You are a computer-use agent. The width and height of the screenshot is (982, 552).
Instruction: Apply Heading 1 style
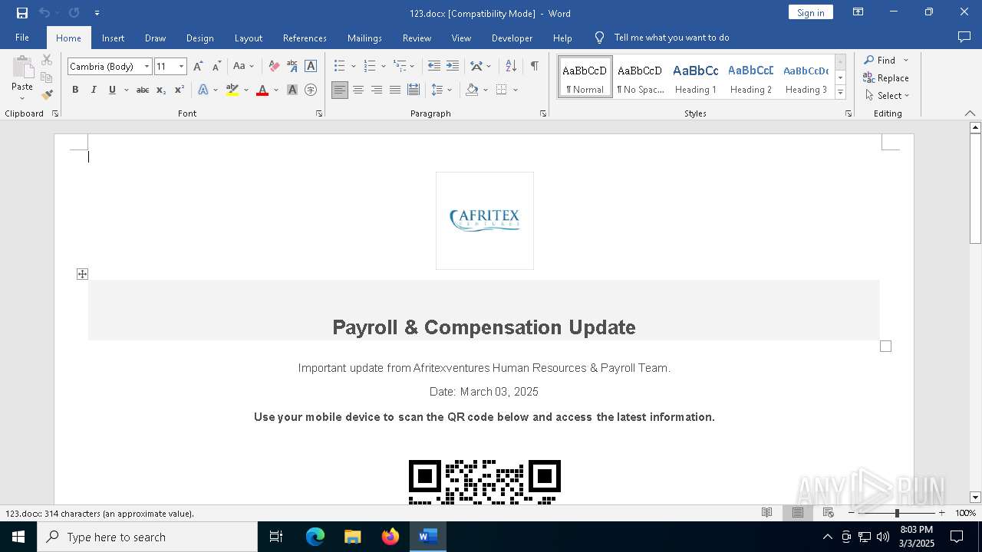click(x=696, y=77)
